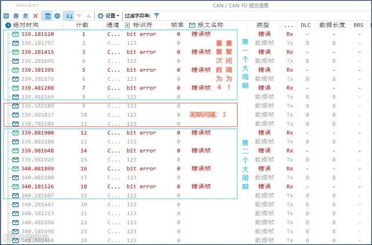Image resolution: width=372 pixels, height=245 pixels.
Task: Click bit error identifier in row count 12
Action: click(141, 132)
